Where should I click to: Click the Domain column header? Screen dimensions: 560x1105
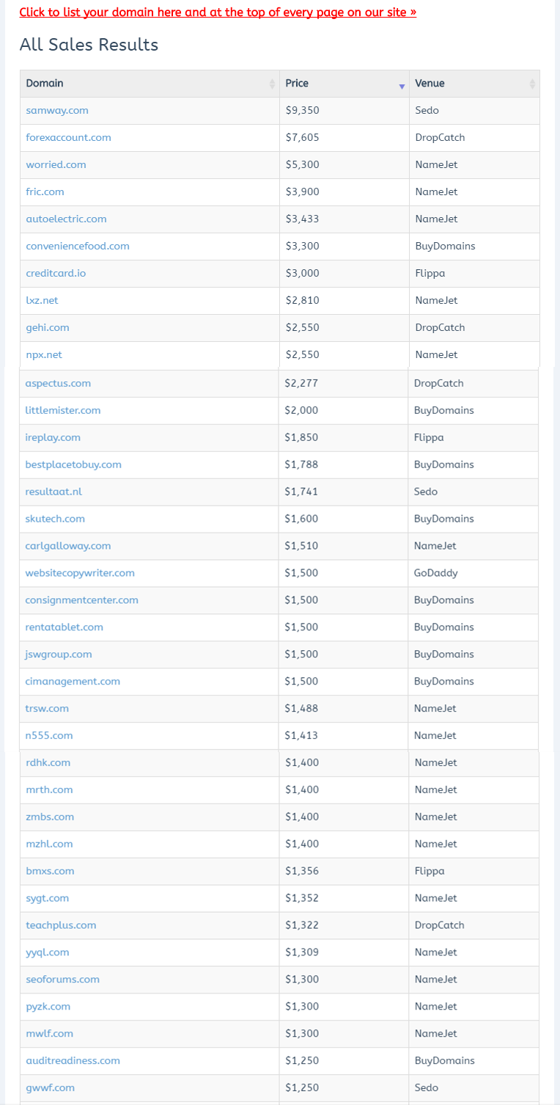pyautogui.click(x=45, y=84)
